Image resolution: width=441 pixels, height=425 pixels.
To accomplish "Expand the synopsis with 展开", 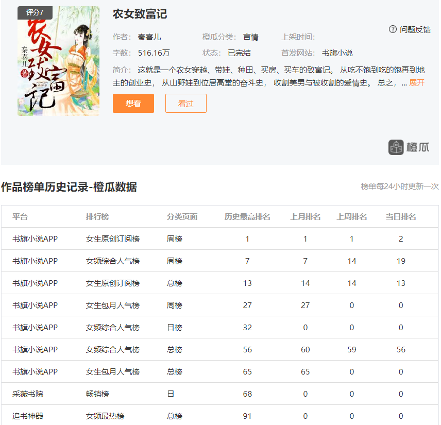I will (417, 83).
